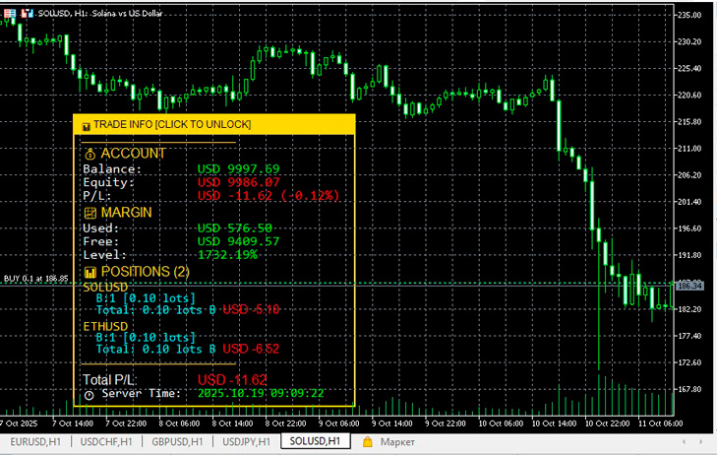Click the POSITIONS (2) section heading

[145, 272]
